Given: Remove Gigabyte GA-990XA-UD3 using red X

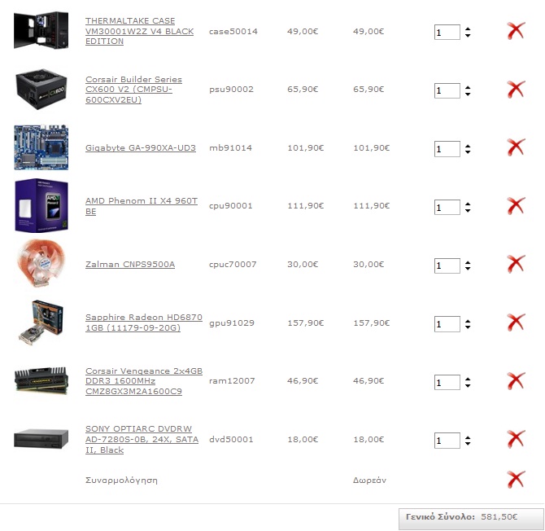Looking at the screenshot, I should [x=516, y=147].
